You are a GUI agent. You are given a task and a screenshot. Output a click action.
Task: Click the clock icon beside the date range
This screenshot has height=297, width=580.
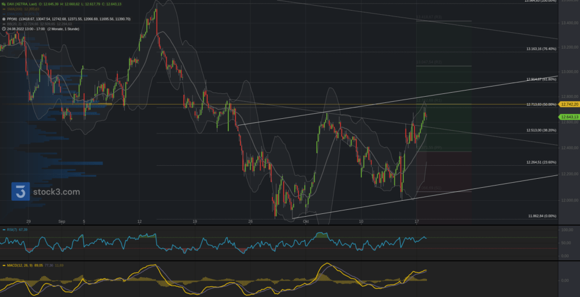point(3,29)
